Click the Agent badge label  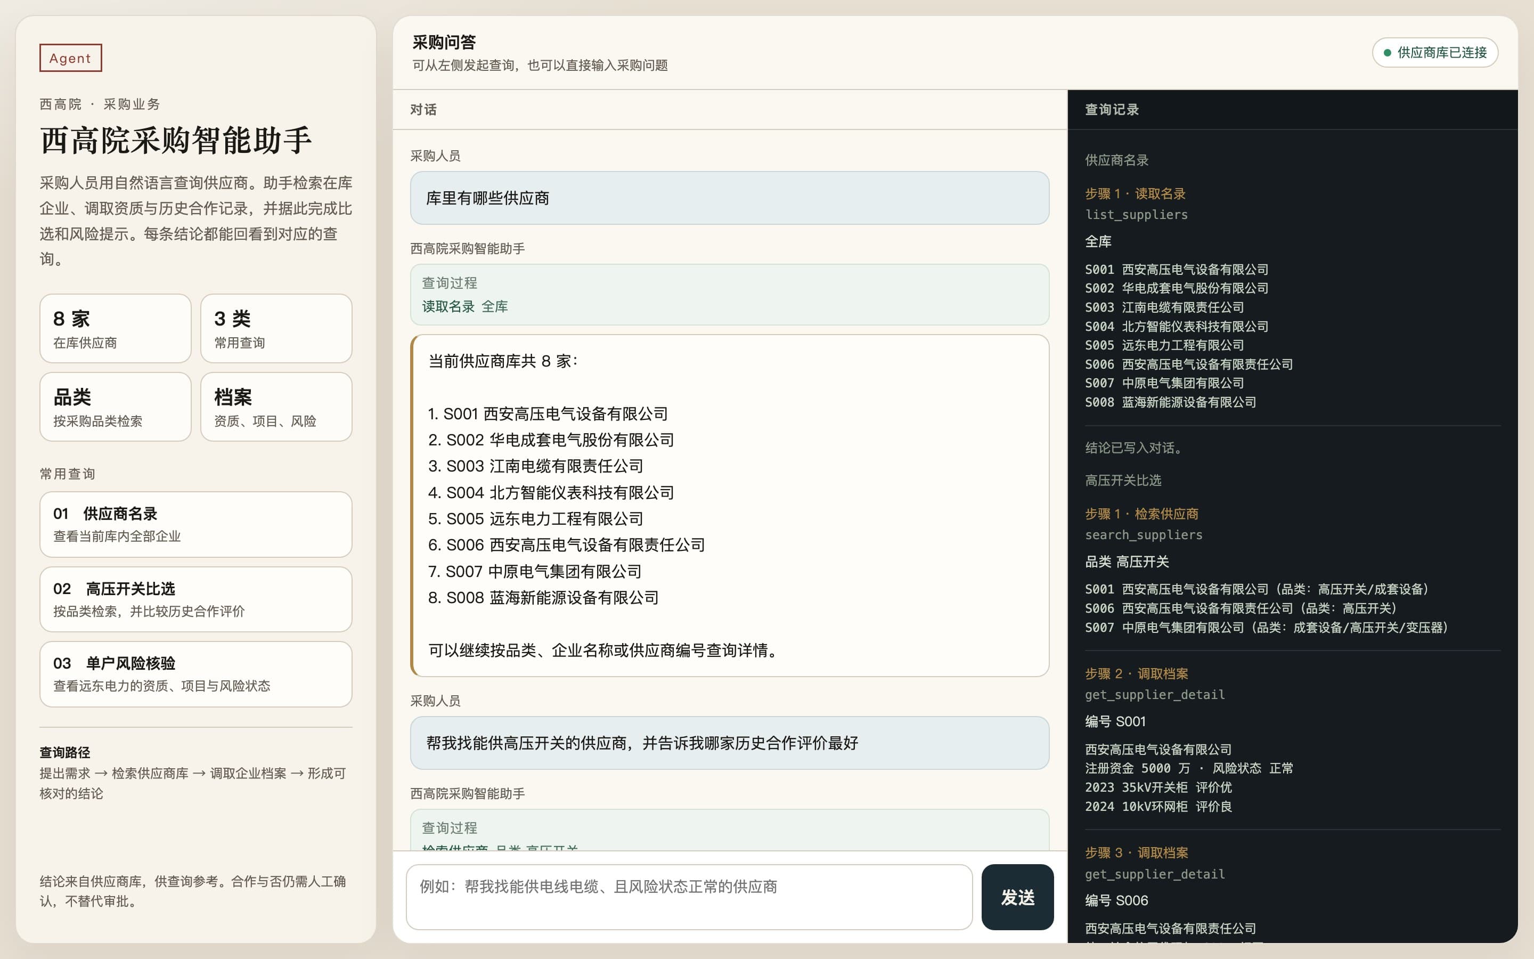click(70, 58)
